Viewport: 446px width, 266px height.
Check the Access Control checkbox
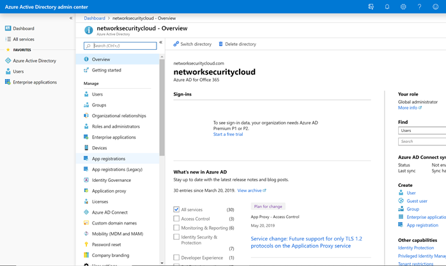click(176, 219)
